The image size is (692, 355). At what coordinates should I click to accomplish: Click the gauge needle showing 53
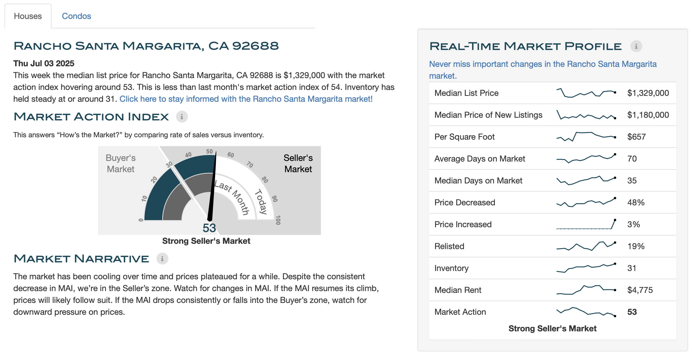212,186
